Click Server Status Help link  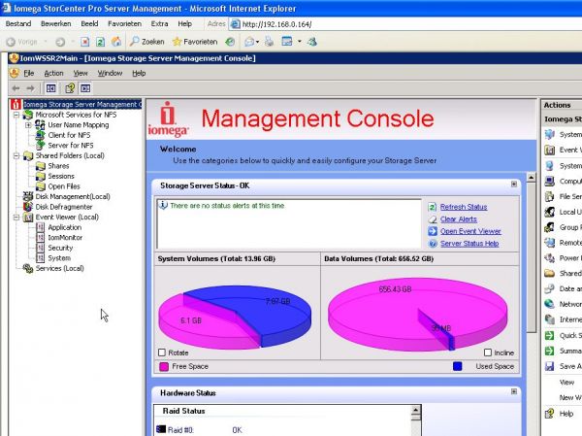[x=469, y=244]
